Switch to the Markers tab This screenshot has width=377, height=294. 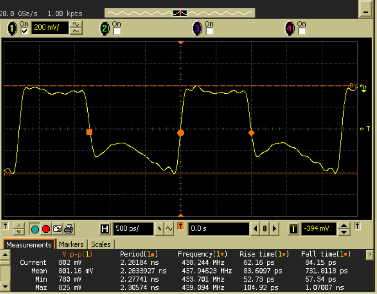click(x=71, y=244)
